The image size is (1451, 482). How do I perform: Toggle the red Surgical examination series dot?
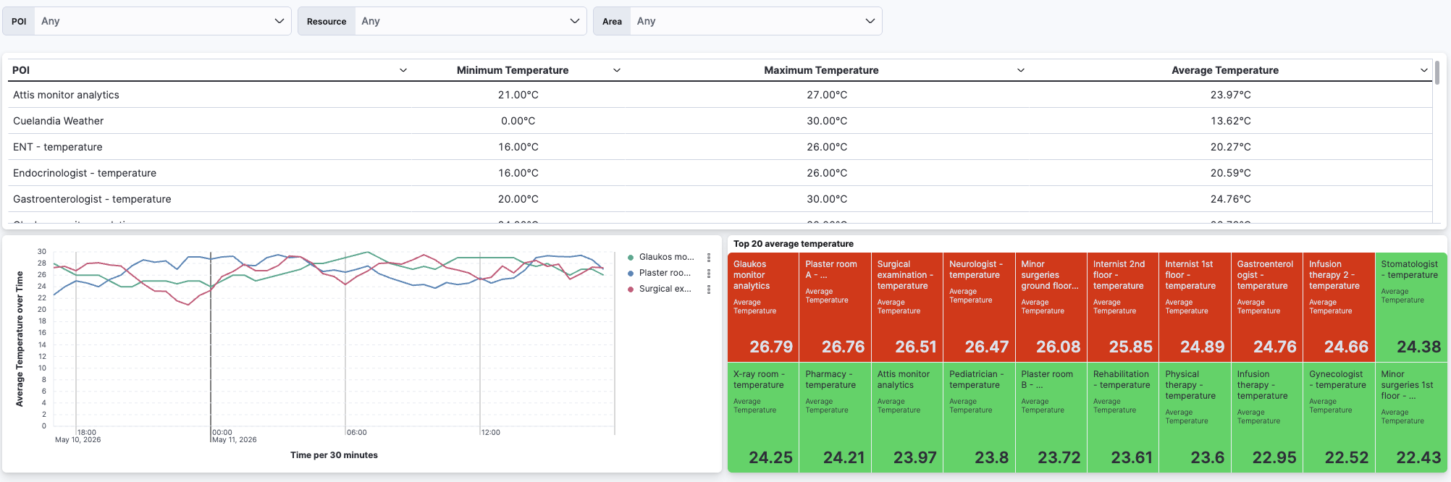[631, 289]
